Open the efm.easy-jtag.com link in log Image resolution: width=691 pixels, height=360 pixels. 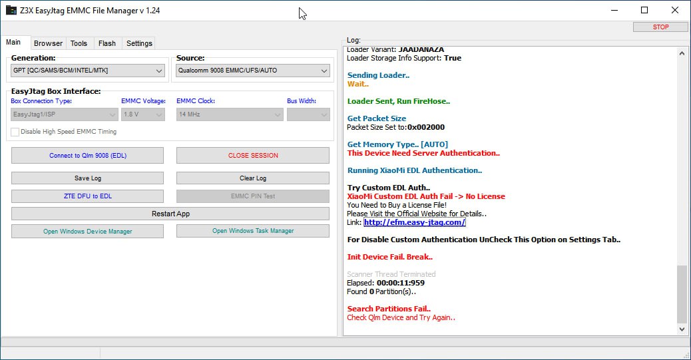pyautogui.click(x=414, y=222)
